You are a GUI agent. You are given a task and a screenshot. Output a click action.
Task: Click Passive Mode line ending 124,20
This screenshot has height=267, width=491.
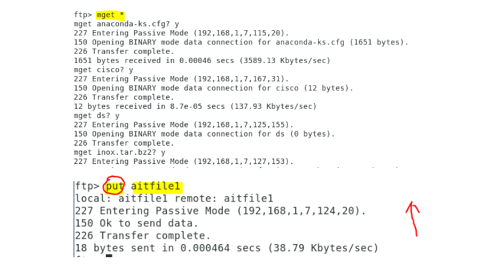click(x=220, y=211)
